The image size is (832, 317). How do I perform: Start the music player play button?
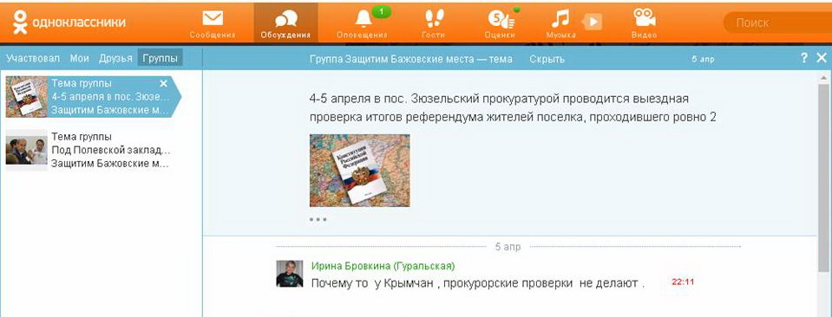pos(593,22)
